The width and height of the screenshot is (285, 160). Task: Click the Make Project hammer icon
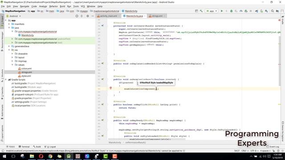coord(201,11)
